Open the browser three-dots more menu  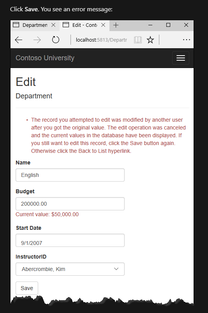[187, 40]
